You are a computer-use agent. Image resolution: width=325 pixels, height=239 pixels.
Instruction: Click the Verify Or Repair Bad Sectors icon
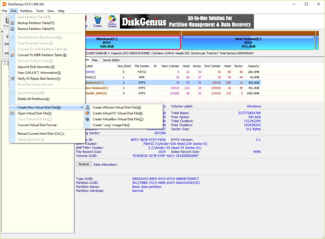coord(12,79)
